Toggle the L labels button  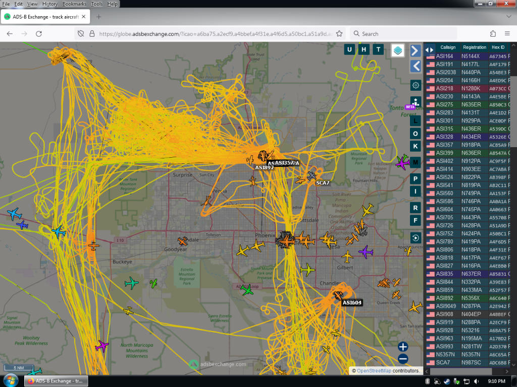tap(416, 121)
